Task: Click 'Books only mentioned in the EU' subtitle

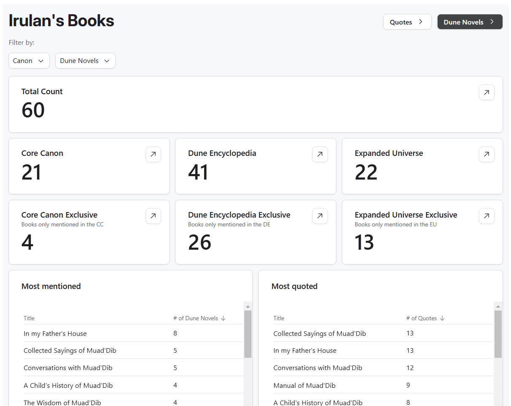Action: [396, 224]
